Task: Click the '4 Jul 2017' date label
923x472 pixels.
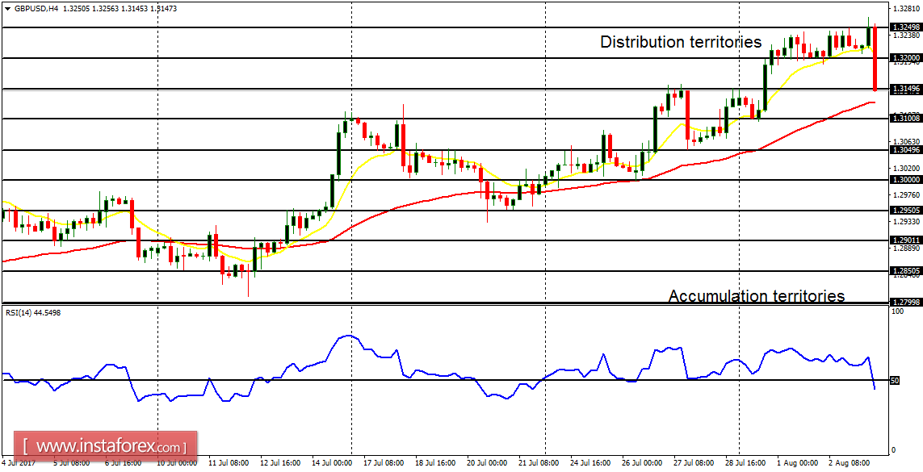Action: click(x=19, y=463)
